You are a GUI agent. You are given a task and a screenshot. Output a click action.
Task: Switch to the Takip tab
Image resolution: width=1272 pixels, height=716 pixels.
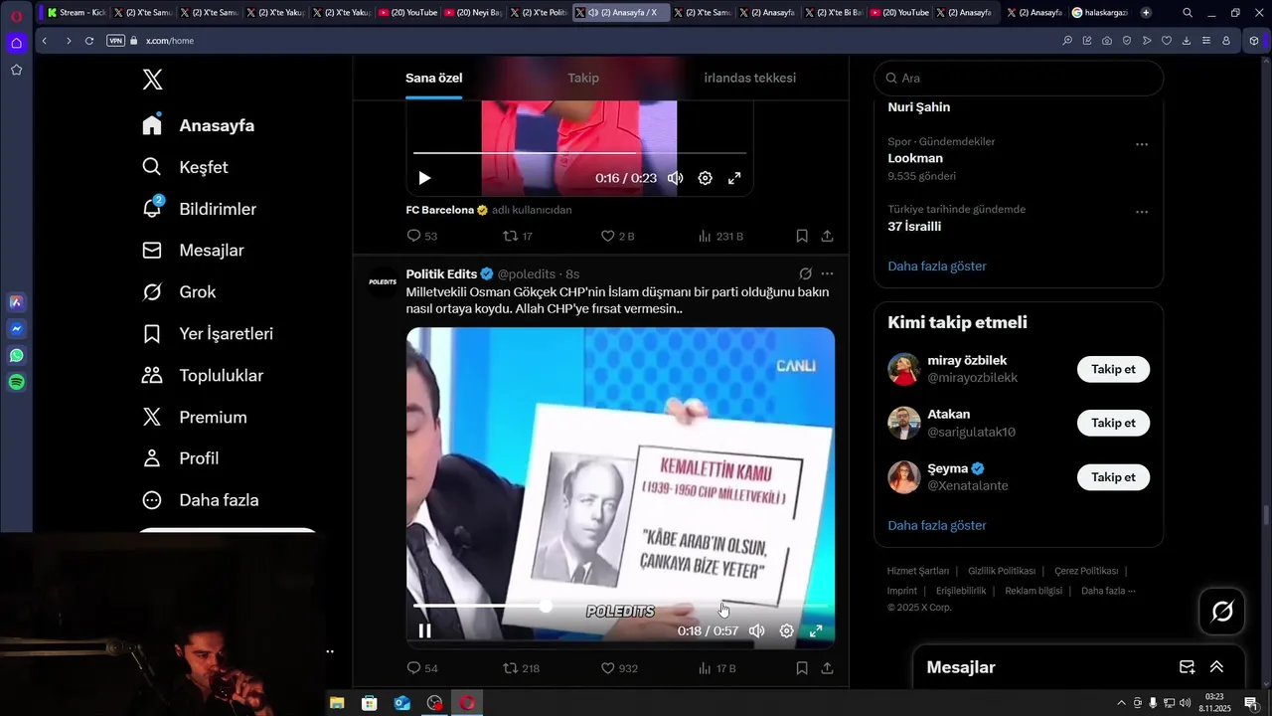pos(583,78)
